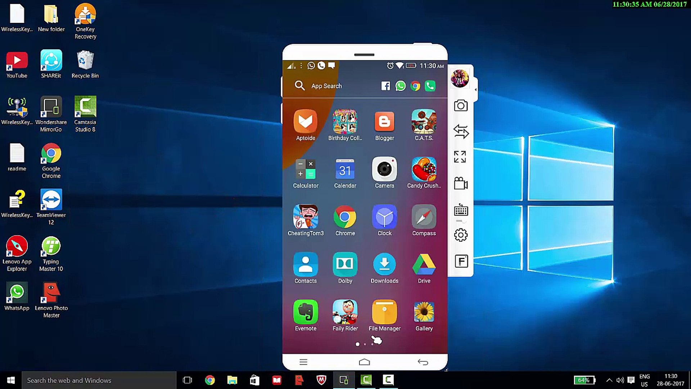Collapse the MirrorGo sidebar with small arrow
This screenshot has width=691, height=389.
pyautogui.click(x=475, y=90)
